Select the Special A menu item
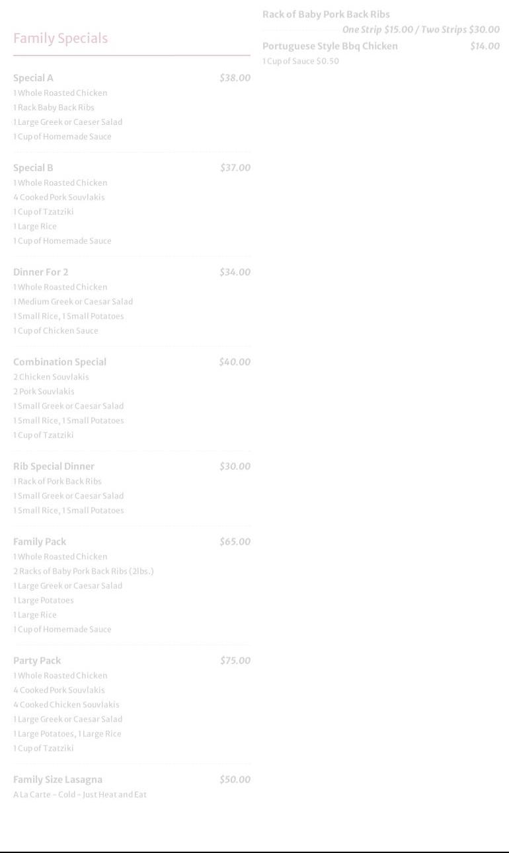This screenshot has height=853, width=509. point(33,78)
